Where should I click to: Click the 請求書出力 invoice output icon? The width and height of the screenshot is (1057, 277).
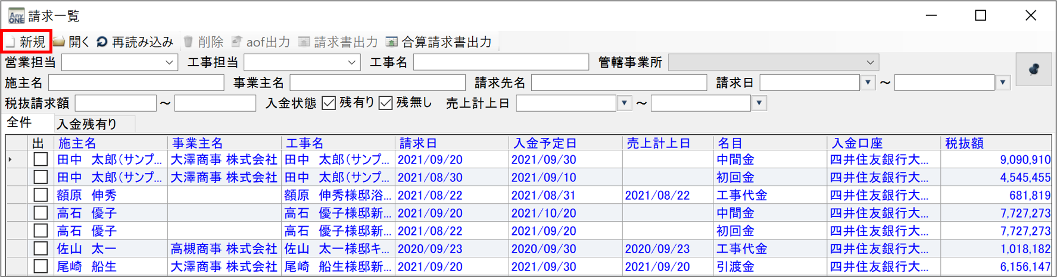[x=304, y=42]
